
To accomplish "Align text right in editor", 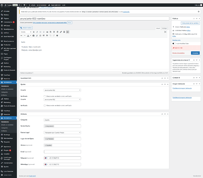I will [x=57, y=32].
